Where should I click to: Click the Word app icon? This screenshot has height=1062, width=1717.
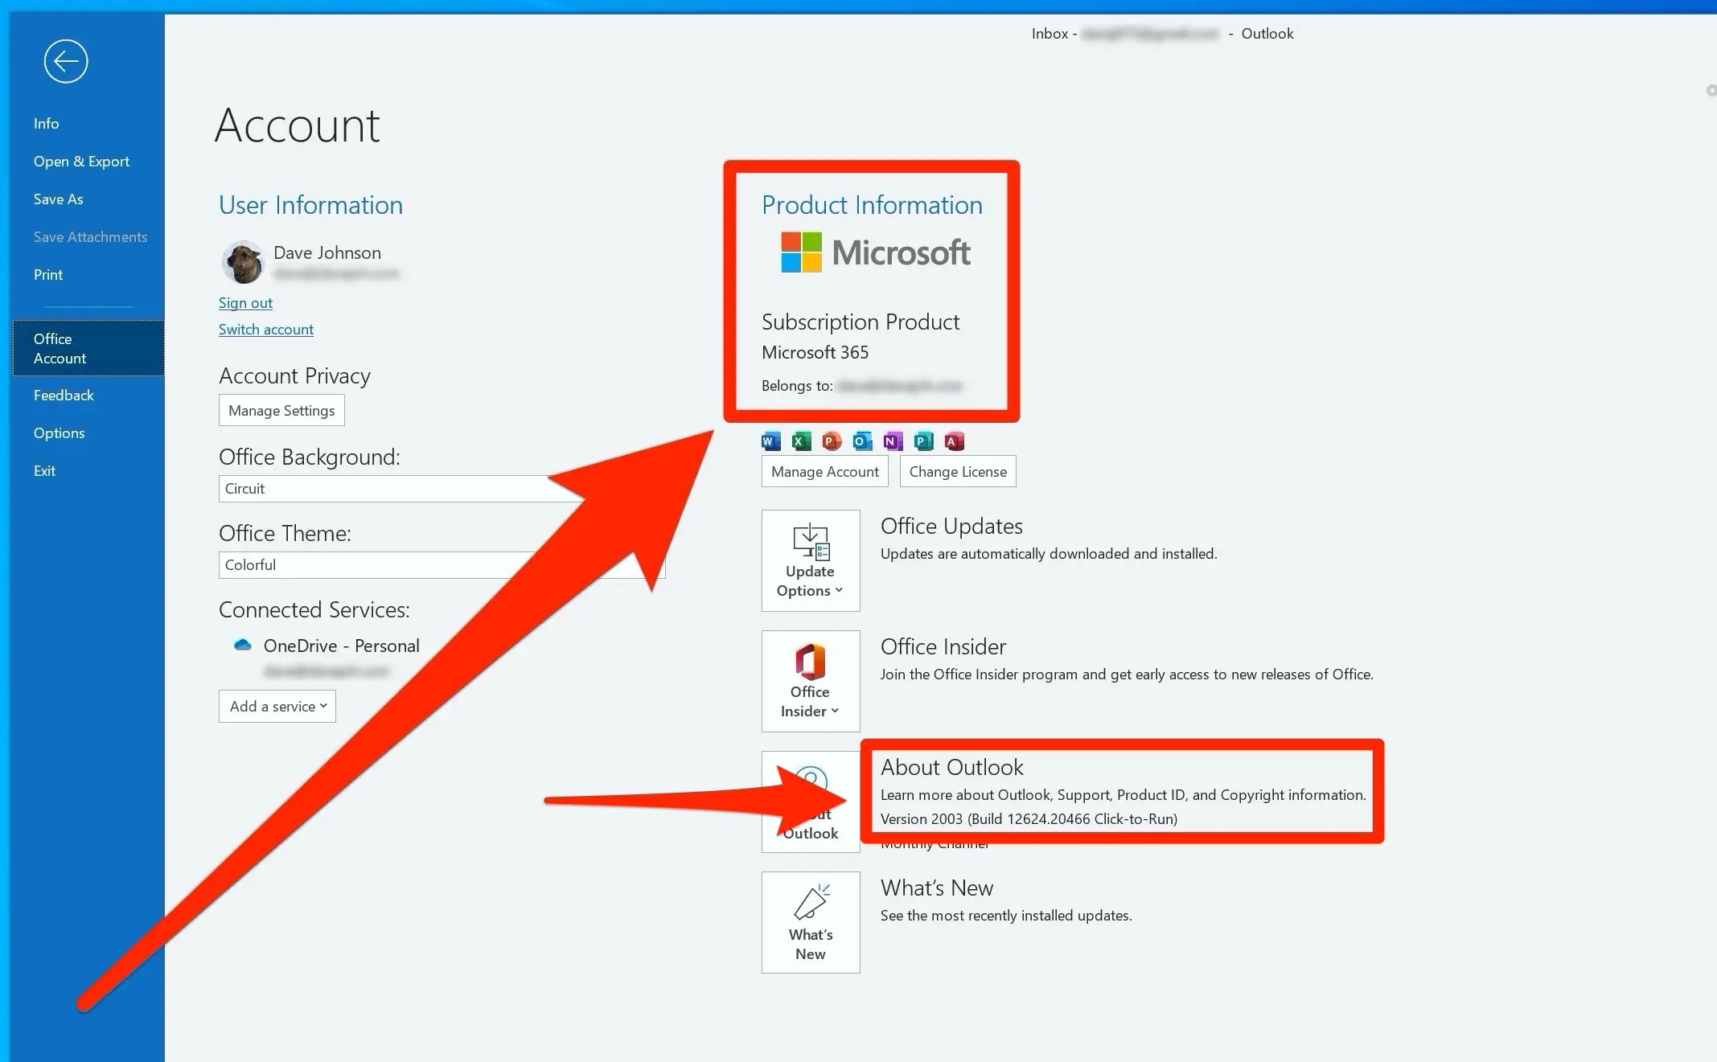770,441
